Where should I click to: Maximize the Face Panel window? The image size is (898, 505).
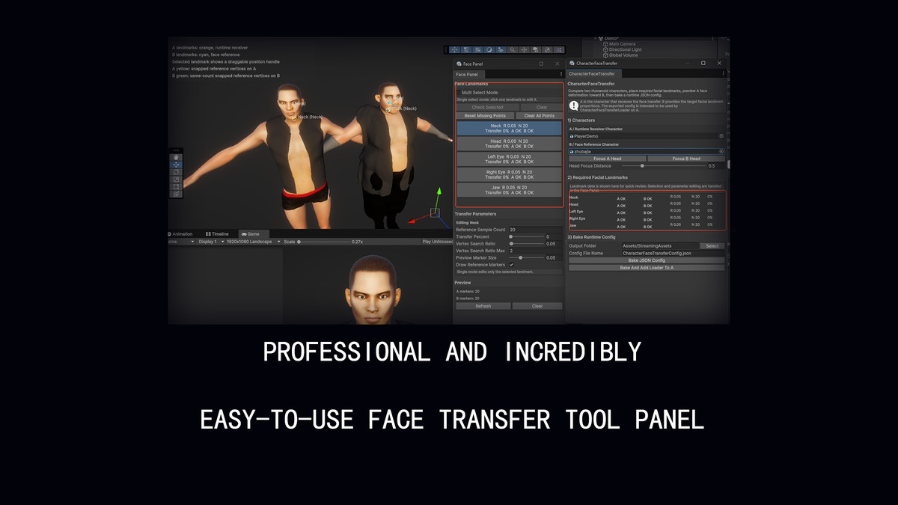tap(541, 64)
